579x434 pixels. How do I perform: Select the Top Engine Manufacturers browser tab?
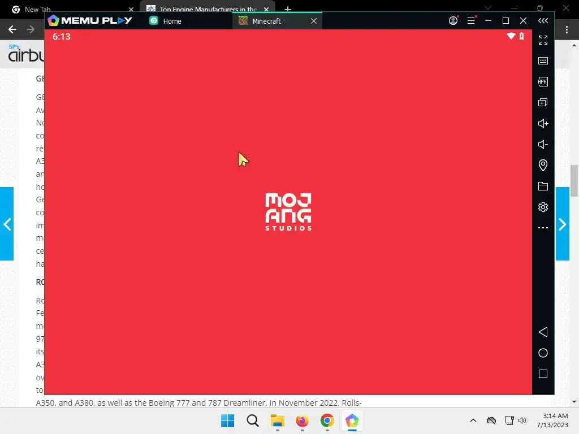coord(208,9)
